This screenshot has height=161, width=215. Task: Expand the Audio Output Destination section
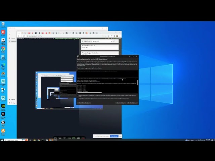point(99,53)
